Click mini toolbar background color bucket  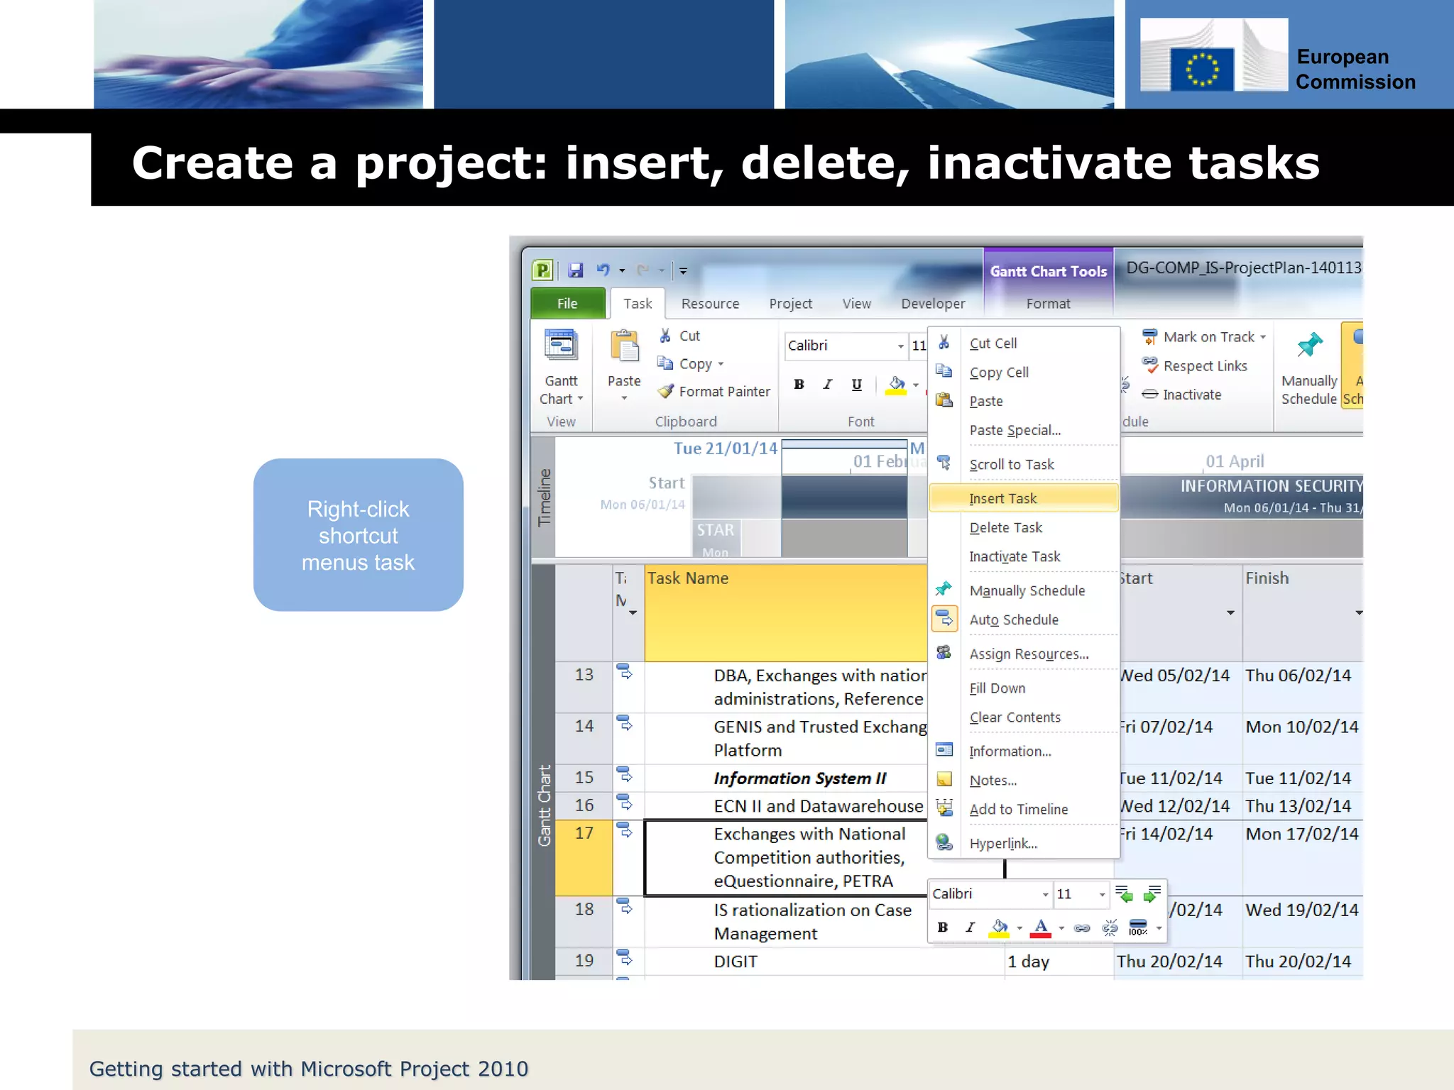pos(999,927)
